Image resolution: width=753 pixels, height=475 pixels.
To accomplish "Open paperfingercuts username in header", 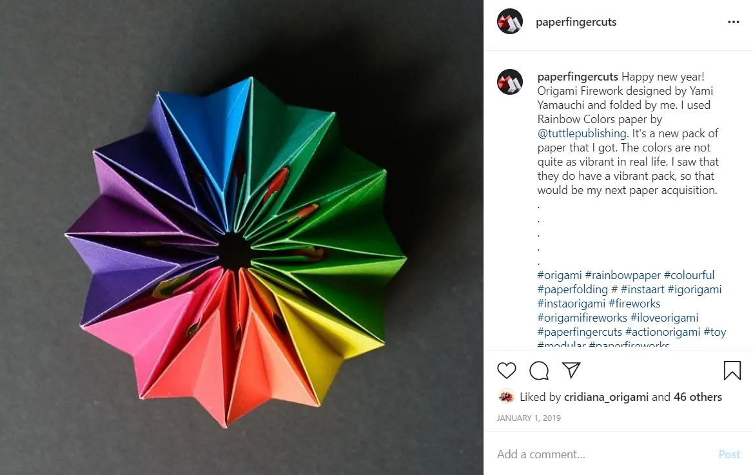I will point(576,22).
